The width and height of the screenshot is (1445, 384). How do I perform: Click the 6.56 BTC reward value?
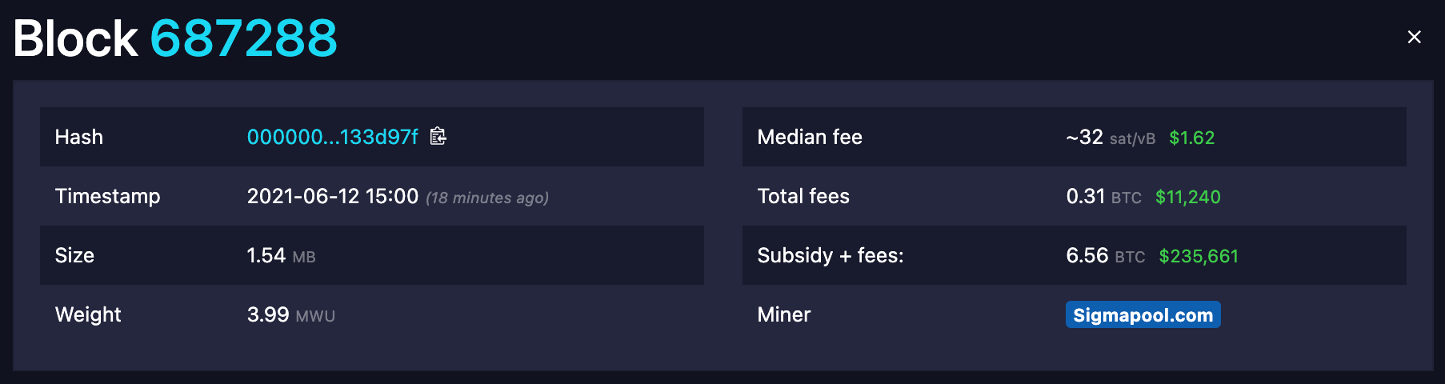click(1105, 256)
